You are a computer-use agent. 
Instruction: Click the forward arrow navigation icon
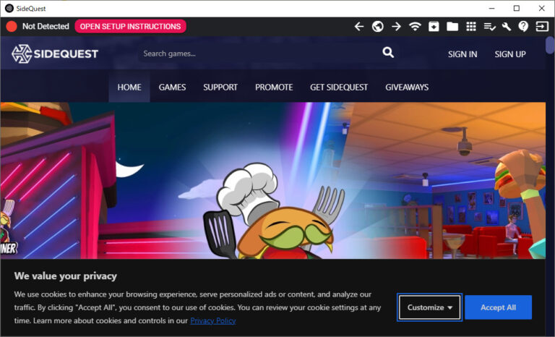tap(396, 27)
